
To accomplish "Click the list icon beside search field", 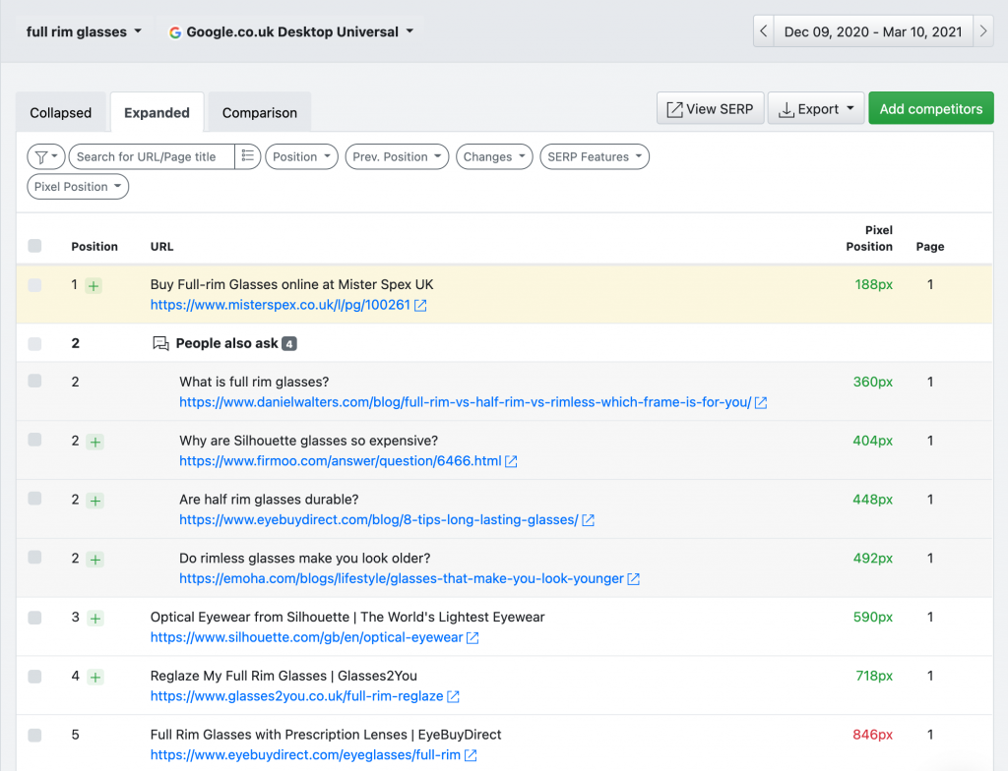I will tap(247, 156).
